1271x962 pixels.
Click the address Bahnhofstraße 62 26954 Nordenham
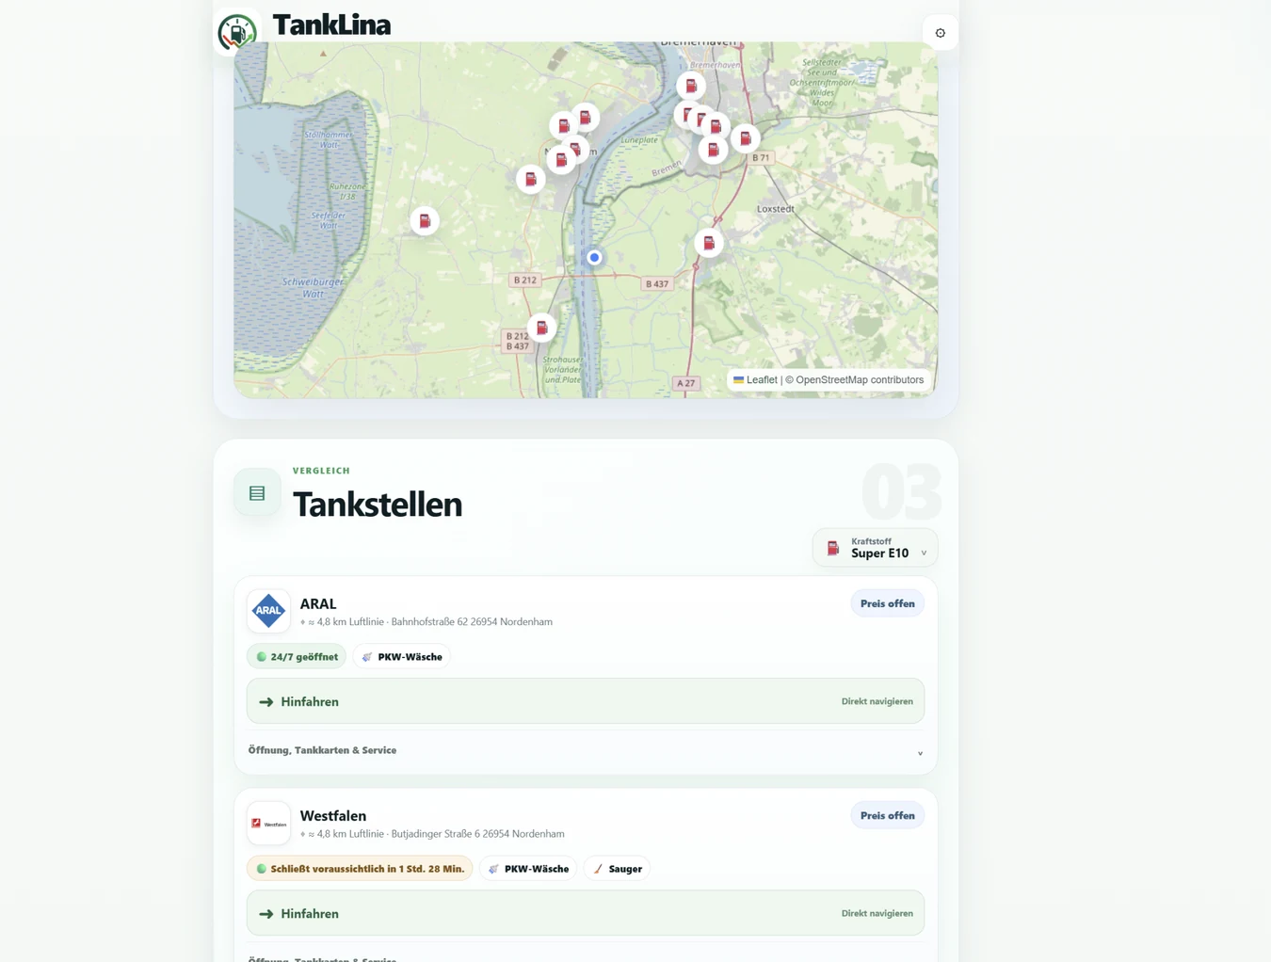(472, 622)
